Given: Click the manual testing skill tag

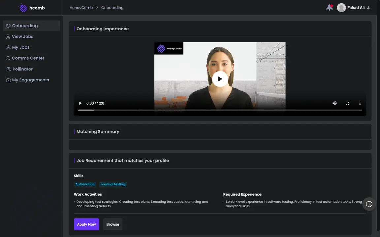Looking at the screenshot, I should click(113, 184).
